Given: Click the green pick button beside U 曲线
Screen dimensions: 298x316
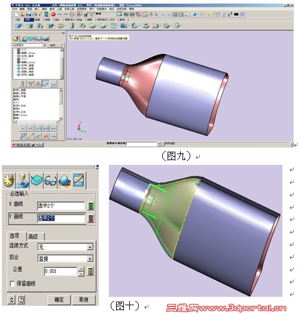Looking at the screenshot, I should click(x=91, y=206).
